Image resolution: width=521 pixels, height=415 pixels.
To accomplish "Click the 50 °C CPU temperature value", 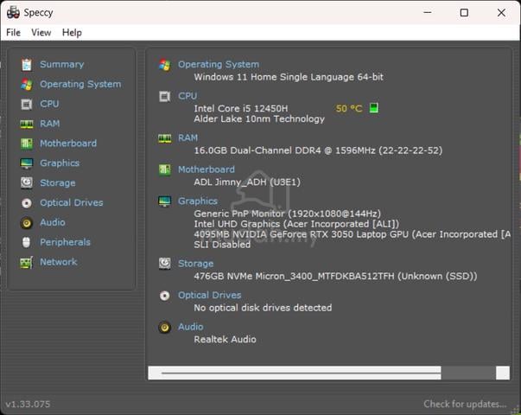I will point(349,108).
